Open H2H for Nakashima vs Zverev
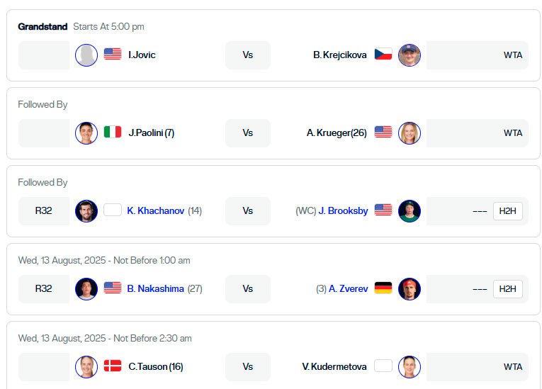The height and width of the screenshot is (389, 542). pyautogui.click(x=508, y=288)
